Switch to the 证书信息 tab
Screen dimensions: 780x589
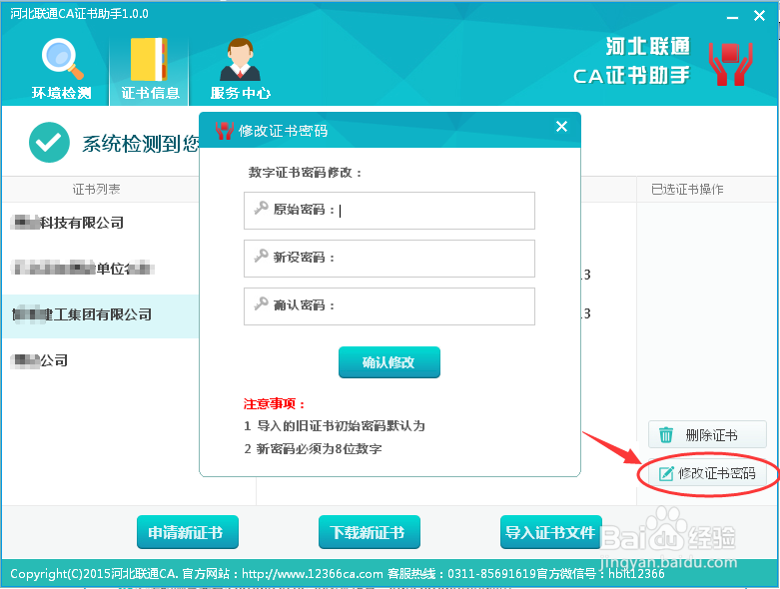[x=149, y=69]
